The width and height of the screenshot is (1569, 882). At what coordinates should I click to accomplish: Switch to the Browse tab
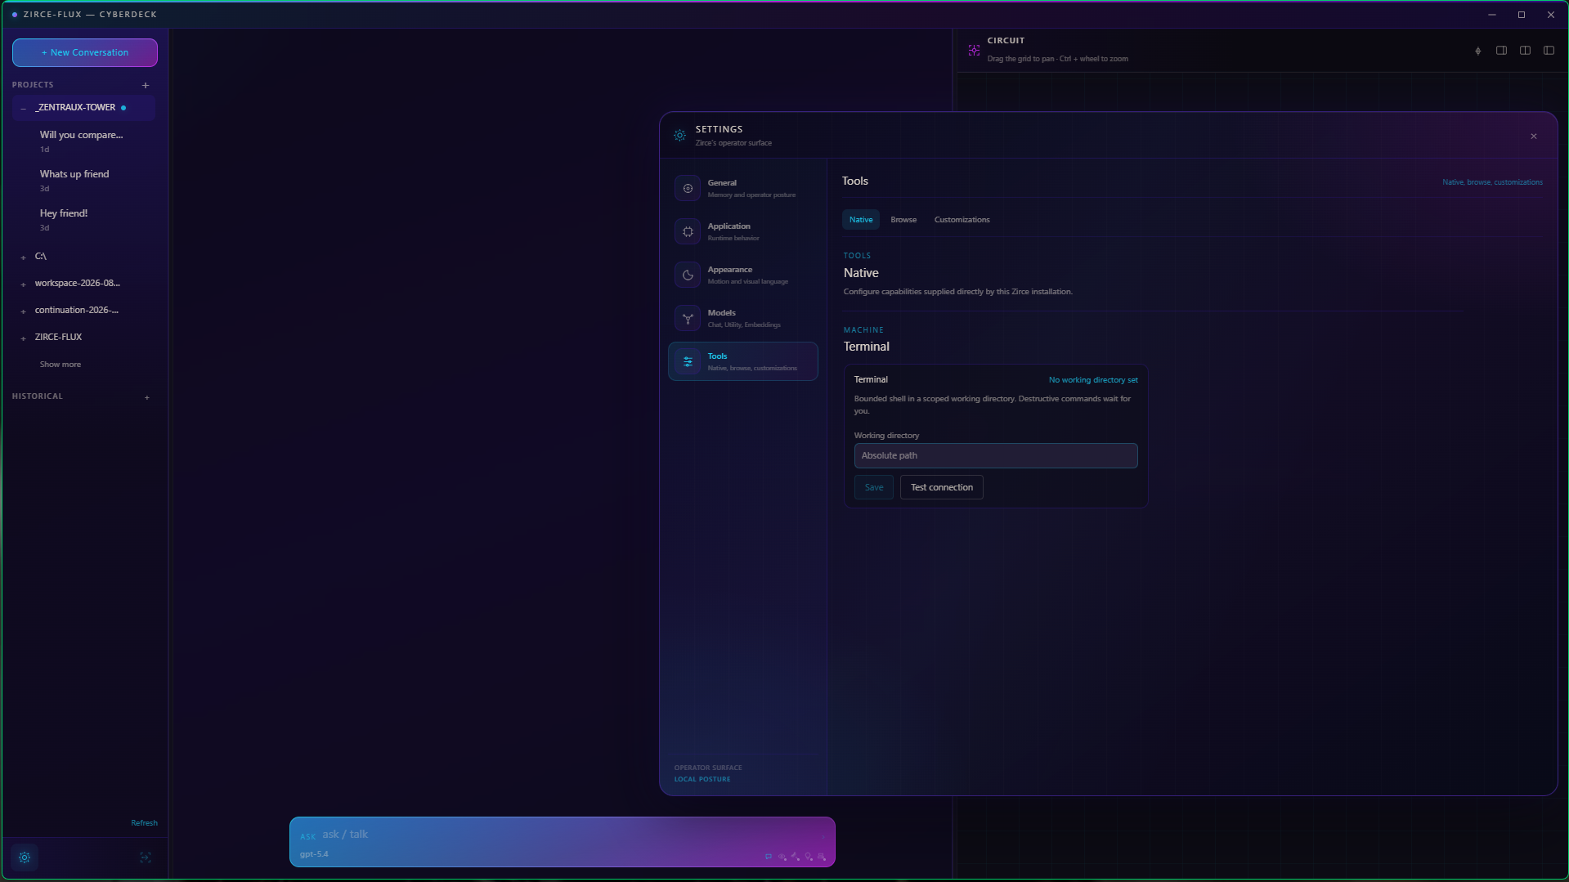pyautogui.click(x=903, y=219)
